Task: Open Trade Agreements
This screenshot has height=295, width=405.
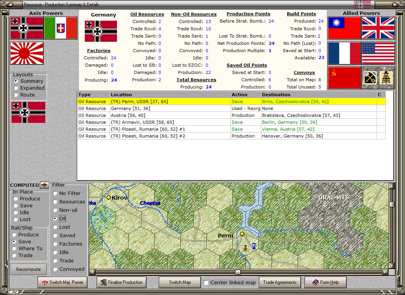Action: pyautogui.click(x=280, y=282)
